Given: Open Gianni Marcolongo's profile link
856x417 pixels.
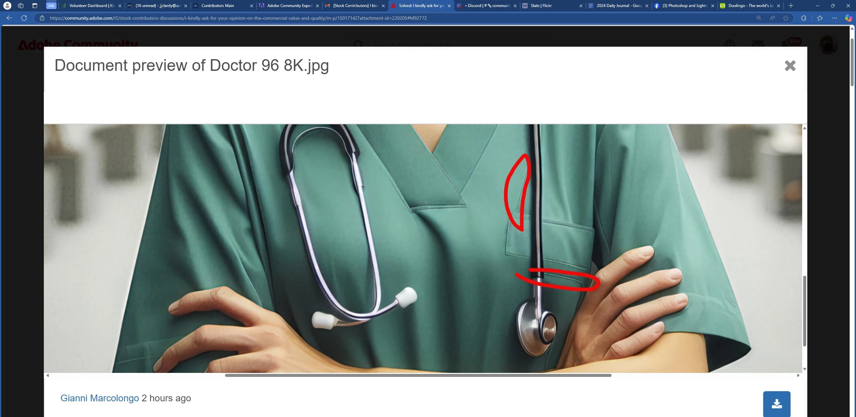Looking at the screenshot, I should pos(99,398).
